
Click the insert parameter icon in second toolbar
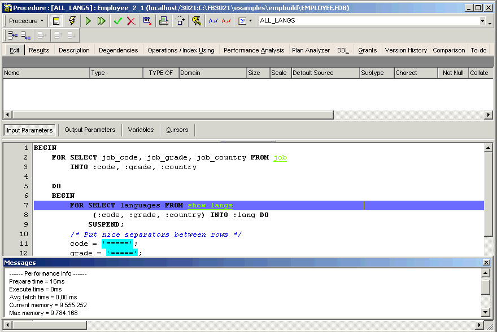pyautogui.click(x=26, y=35)
